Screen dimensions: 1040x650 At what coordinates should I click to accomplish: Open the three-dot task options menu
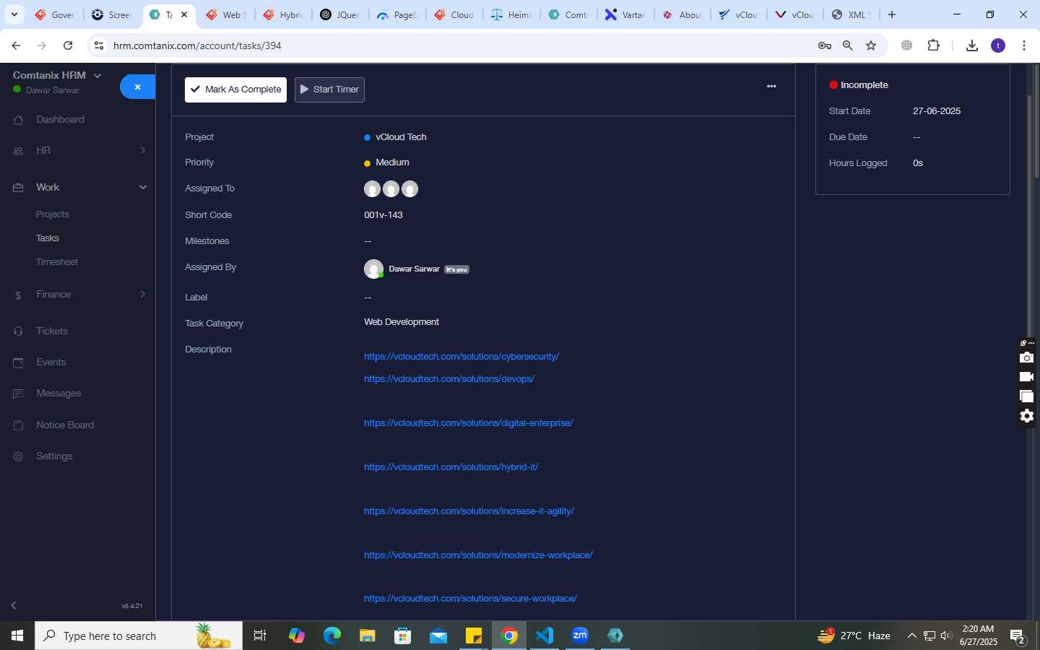[771, 86]
